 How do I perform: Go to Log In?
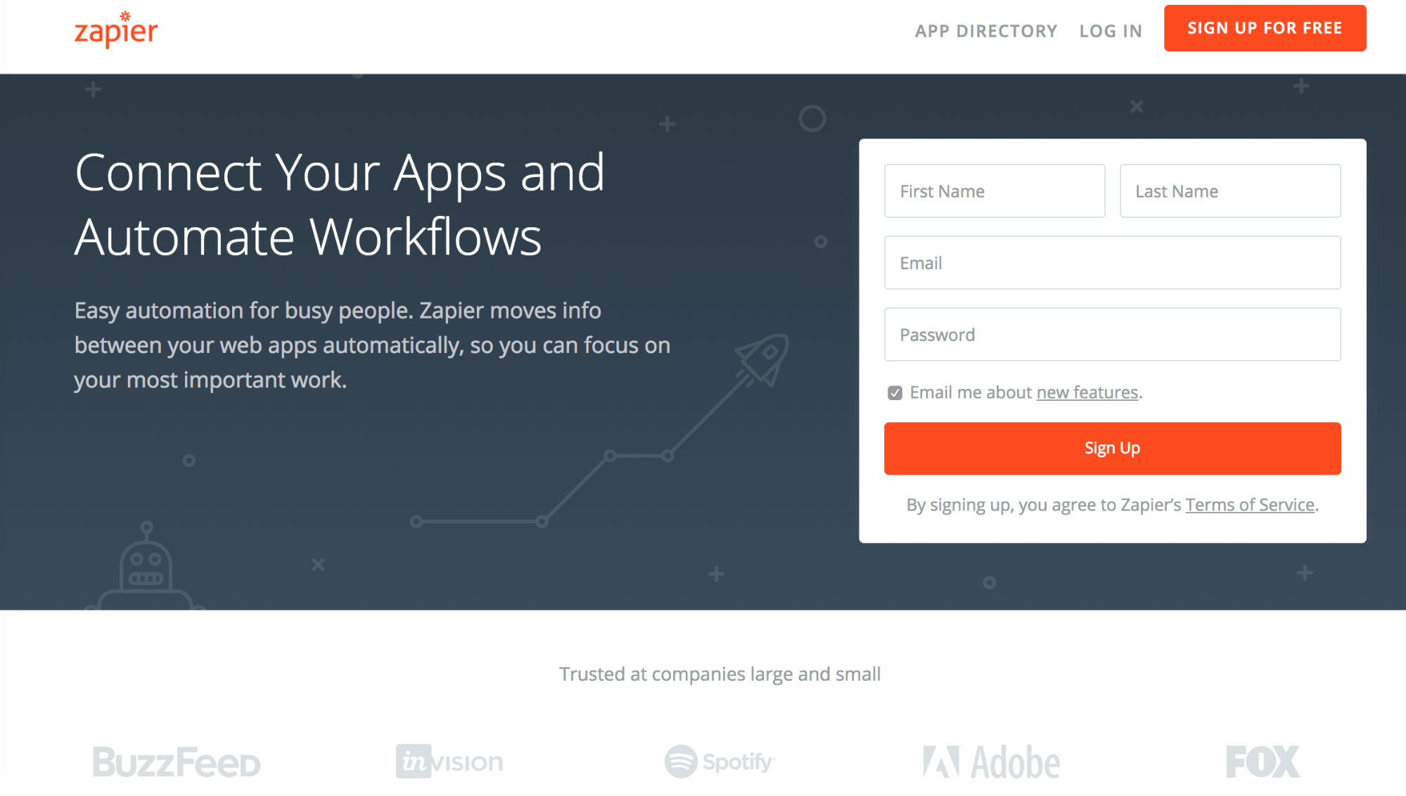coord(1111,31)
